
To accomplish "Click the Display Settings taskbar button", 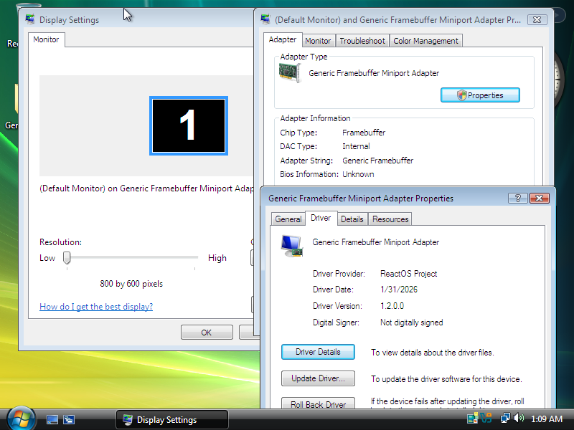I will coord(172,419).
